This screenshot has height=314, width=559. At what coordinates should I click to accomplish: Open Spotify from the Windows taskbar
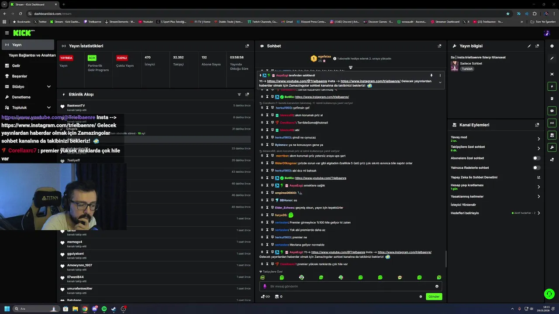point(104,309)
